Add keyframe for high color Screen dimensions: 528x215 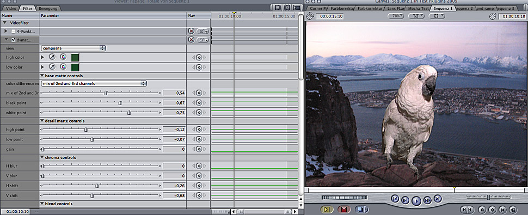pyautogui.click(x=199, y=58)
